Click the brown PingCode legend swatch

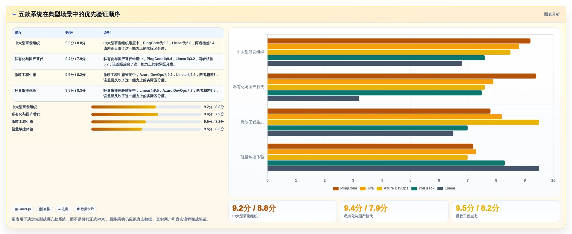[336, 188]
